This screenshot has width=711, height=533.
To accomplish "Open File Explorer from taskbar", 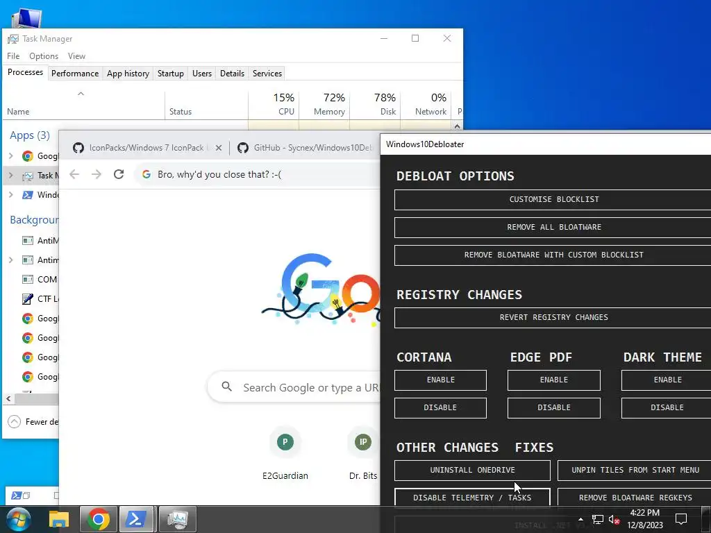I will pyautogui.click(x=59, y=519).
